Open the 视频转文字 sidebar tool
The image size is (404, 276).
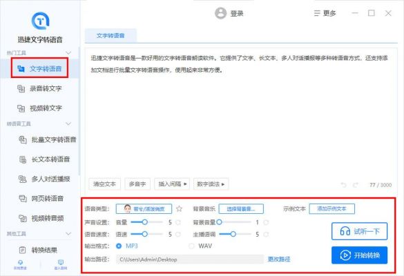(39, 108)
